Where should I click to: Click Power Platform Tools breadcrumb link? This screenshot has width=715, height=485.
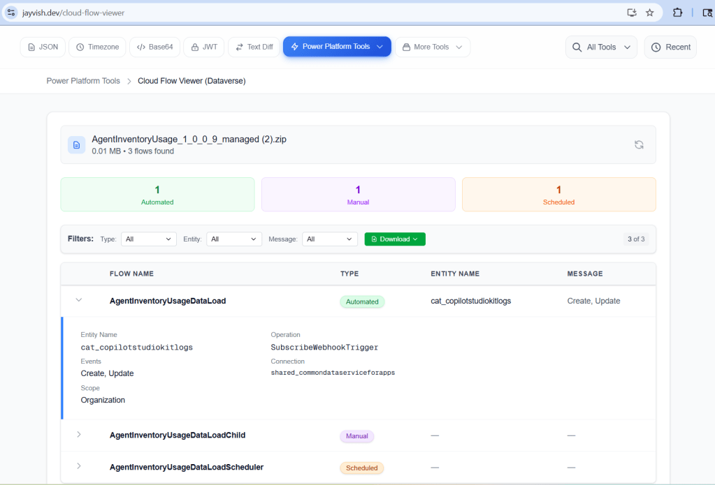point(83,81)
